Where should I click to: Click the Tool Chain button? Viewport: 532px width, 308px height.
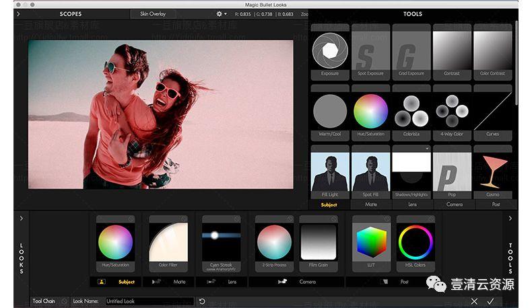pyautogui.click(x=44, y=301)
